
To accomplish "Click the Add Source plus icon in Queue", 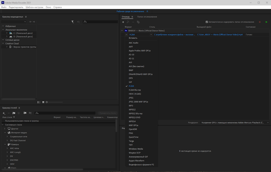I will pos(123,22).
